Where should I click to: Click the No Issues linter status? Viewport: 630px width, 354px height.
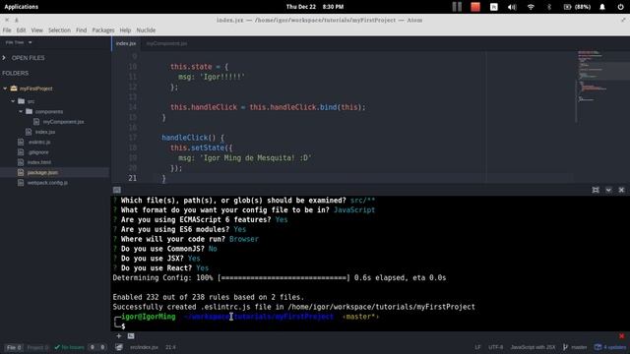[x=70, y=347]
